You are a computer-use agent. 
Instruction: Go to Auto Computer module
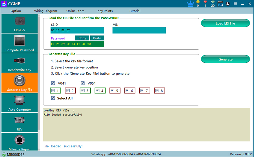(19, 103)
